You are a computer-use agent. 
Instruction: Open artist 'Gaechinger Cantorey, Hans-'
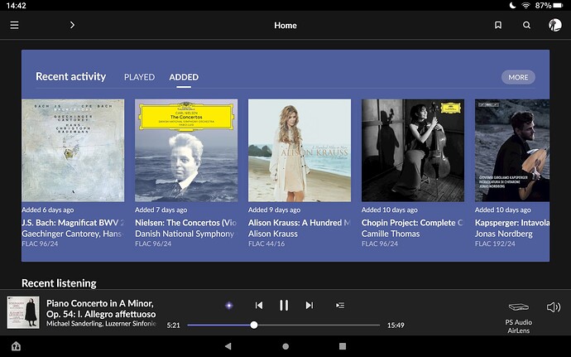click(73, 234)
